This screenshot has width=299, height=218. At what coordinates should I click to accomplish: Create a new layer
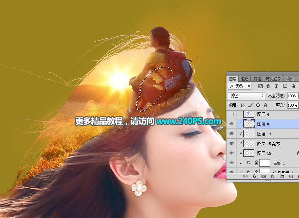[291, 176]
